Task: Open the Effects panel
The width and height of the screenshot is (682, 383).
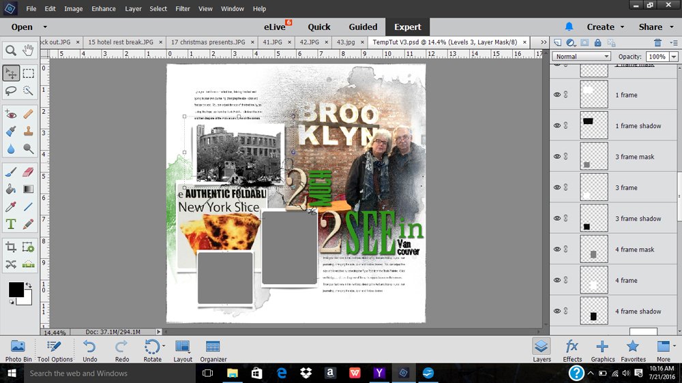Action: click(x=572, y=350)
